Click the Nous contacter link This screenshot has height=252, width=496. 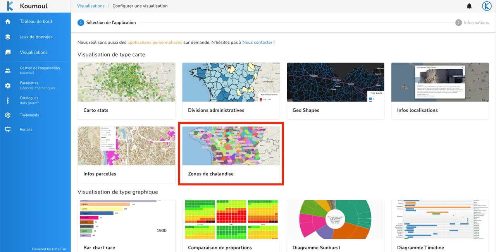[x=257, y=42]
